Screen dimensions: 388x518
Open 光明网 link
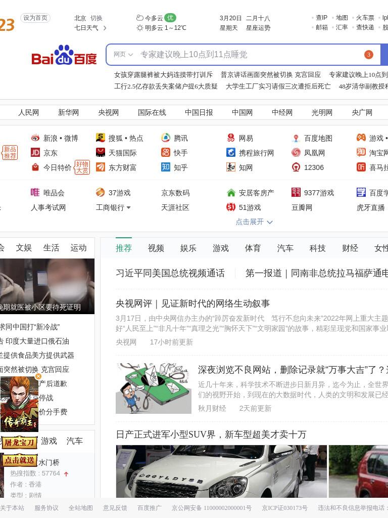point(322,113)
